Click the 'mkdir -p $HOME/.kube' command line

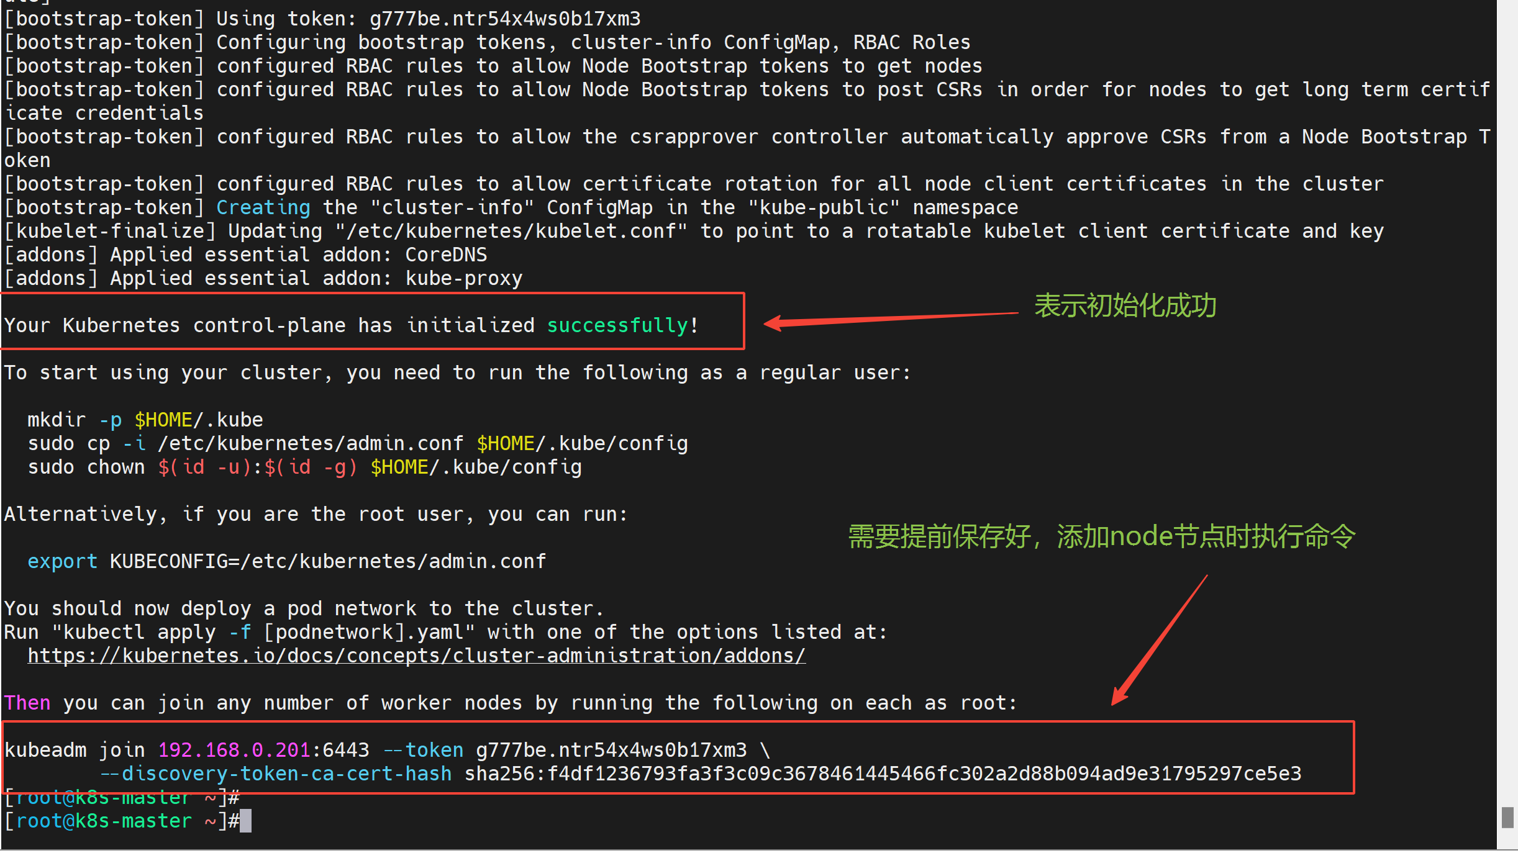(145, 420)
